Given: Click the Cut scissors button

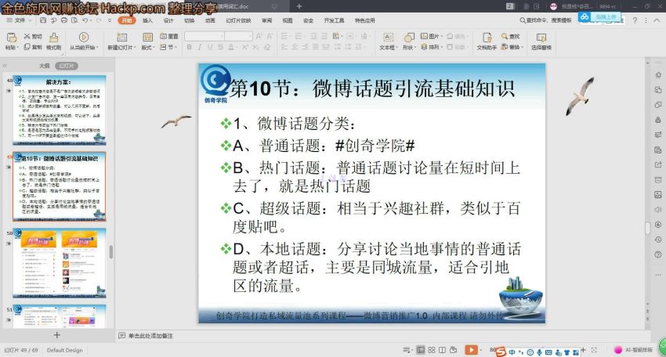Looking at the screenshot, I should (33, 37).
